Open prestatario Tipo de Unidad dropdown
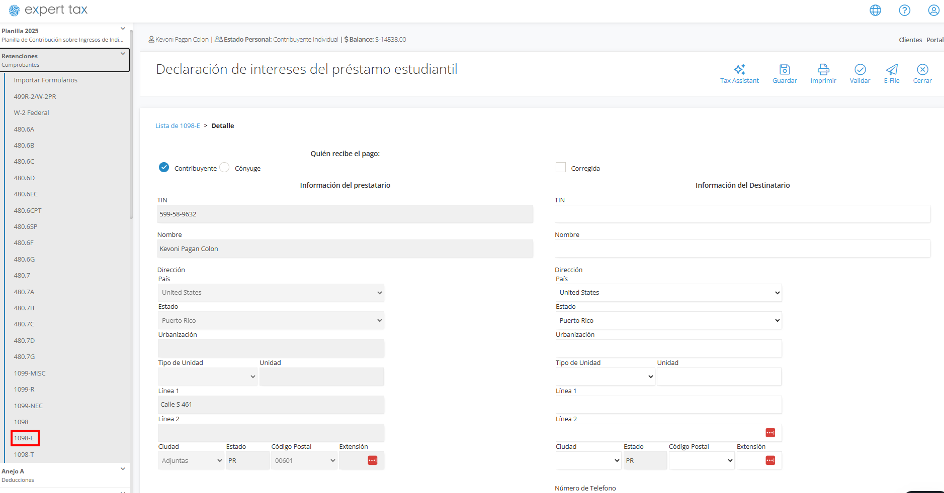This screenshot has width=944, height=493. 208,377
